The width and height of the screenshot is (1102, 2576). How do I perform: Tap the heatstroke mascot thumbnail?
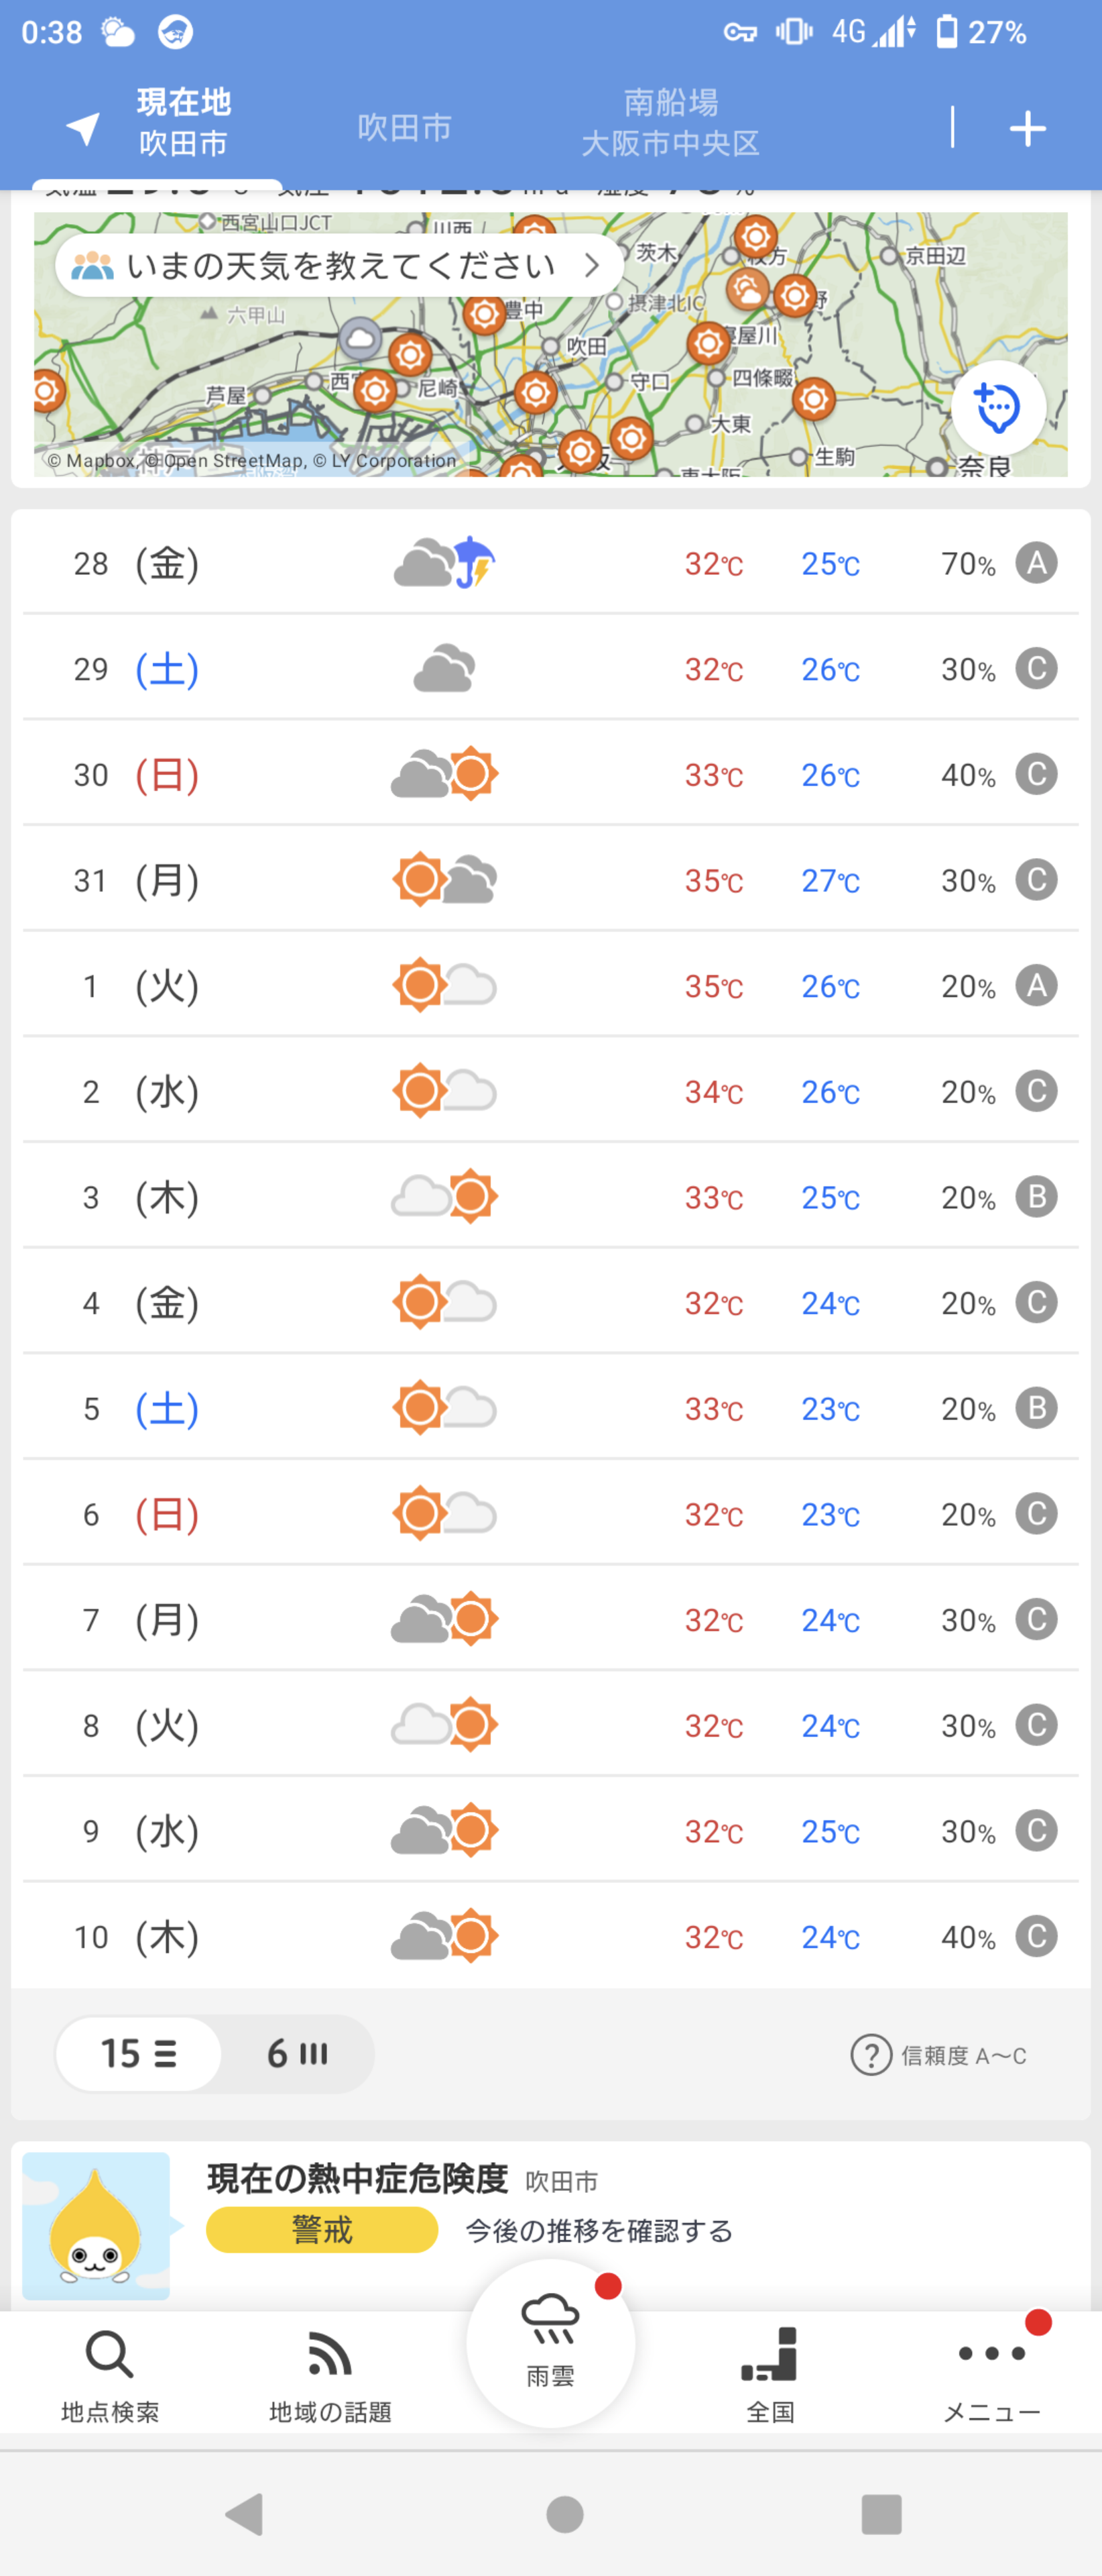[x=96, y=2225]
